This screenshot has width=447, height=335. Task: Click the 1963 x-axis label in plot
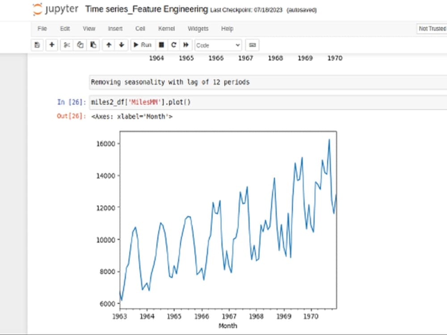[x=120, y=316]
